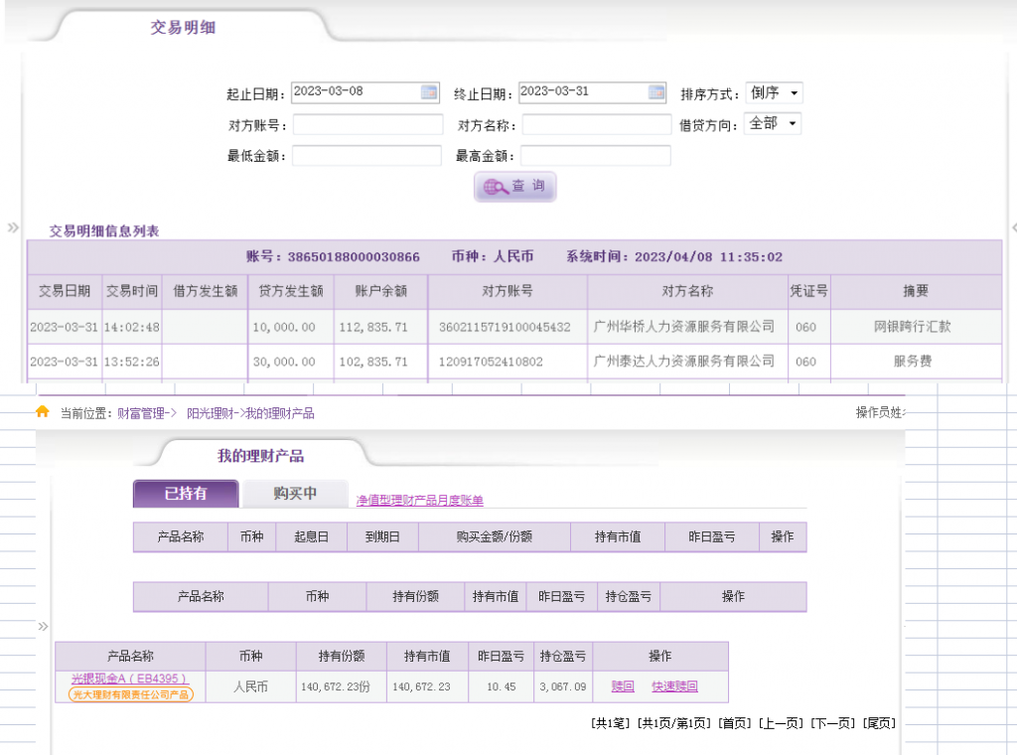Click the 终止日期 date field
The width and height of the screenshot is (1017, 755).
pos(593,92)
